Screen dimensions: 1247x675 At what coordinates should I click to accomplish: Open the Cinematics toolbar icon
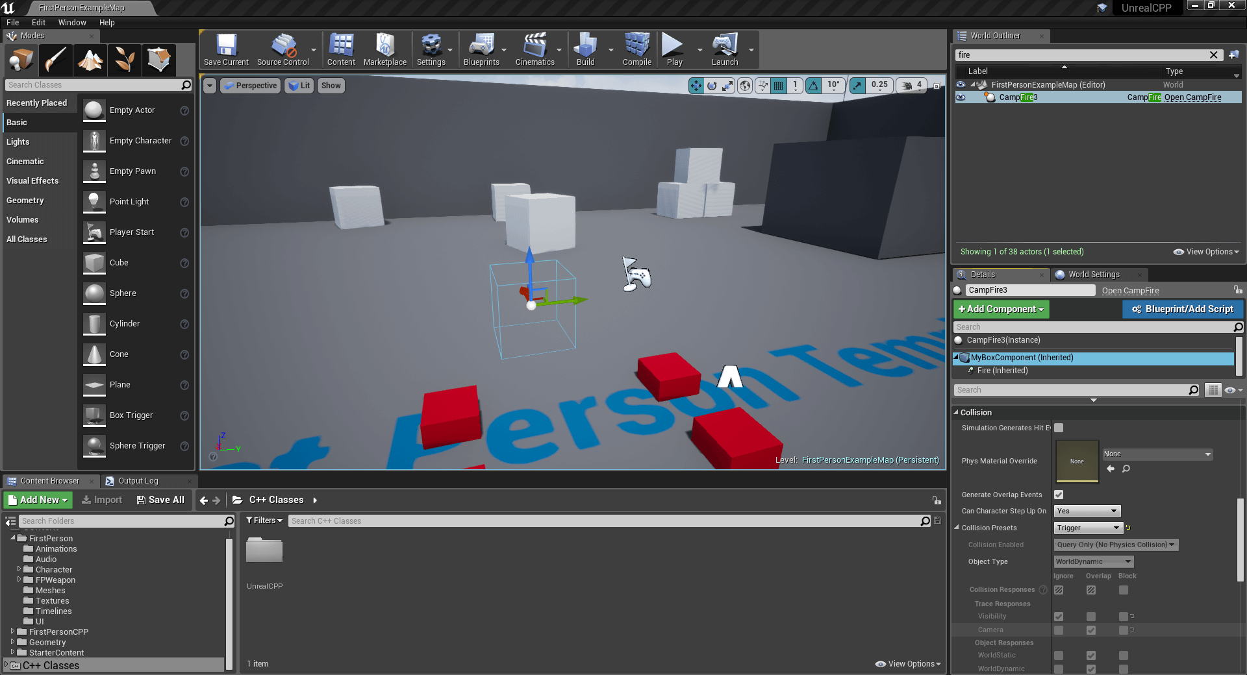click(x=535, y=50)
